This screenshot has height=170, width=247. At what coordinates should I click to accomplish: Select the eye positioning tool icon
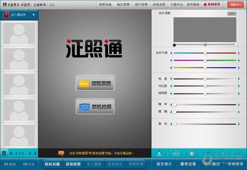175,153
